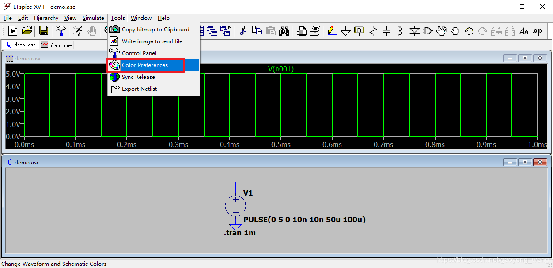Select the Draw Wire pencil tool

[332, 30]
